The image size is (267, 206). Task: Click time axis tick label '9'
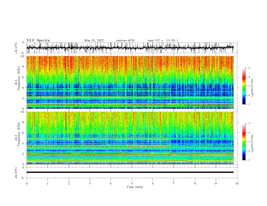click(x=216, y=183)
